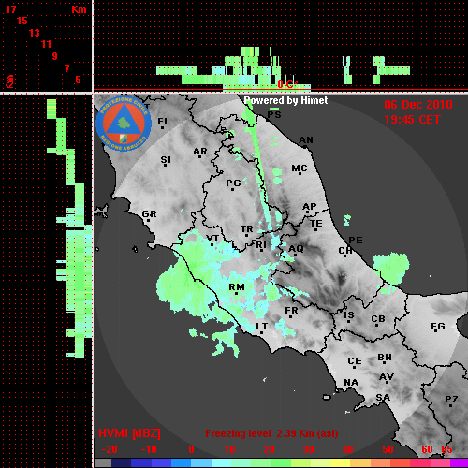Click the gray swatch at the color bar's start
This screenshot has width=468, height=468.
tap(103, 463)
